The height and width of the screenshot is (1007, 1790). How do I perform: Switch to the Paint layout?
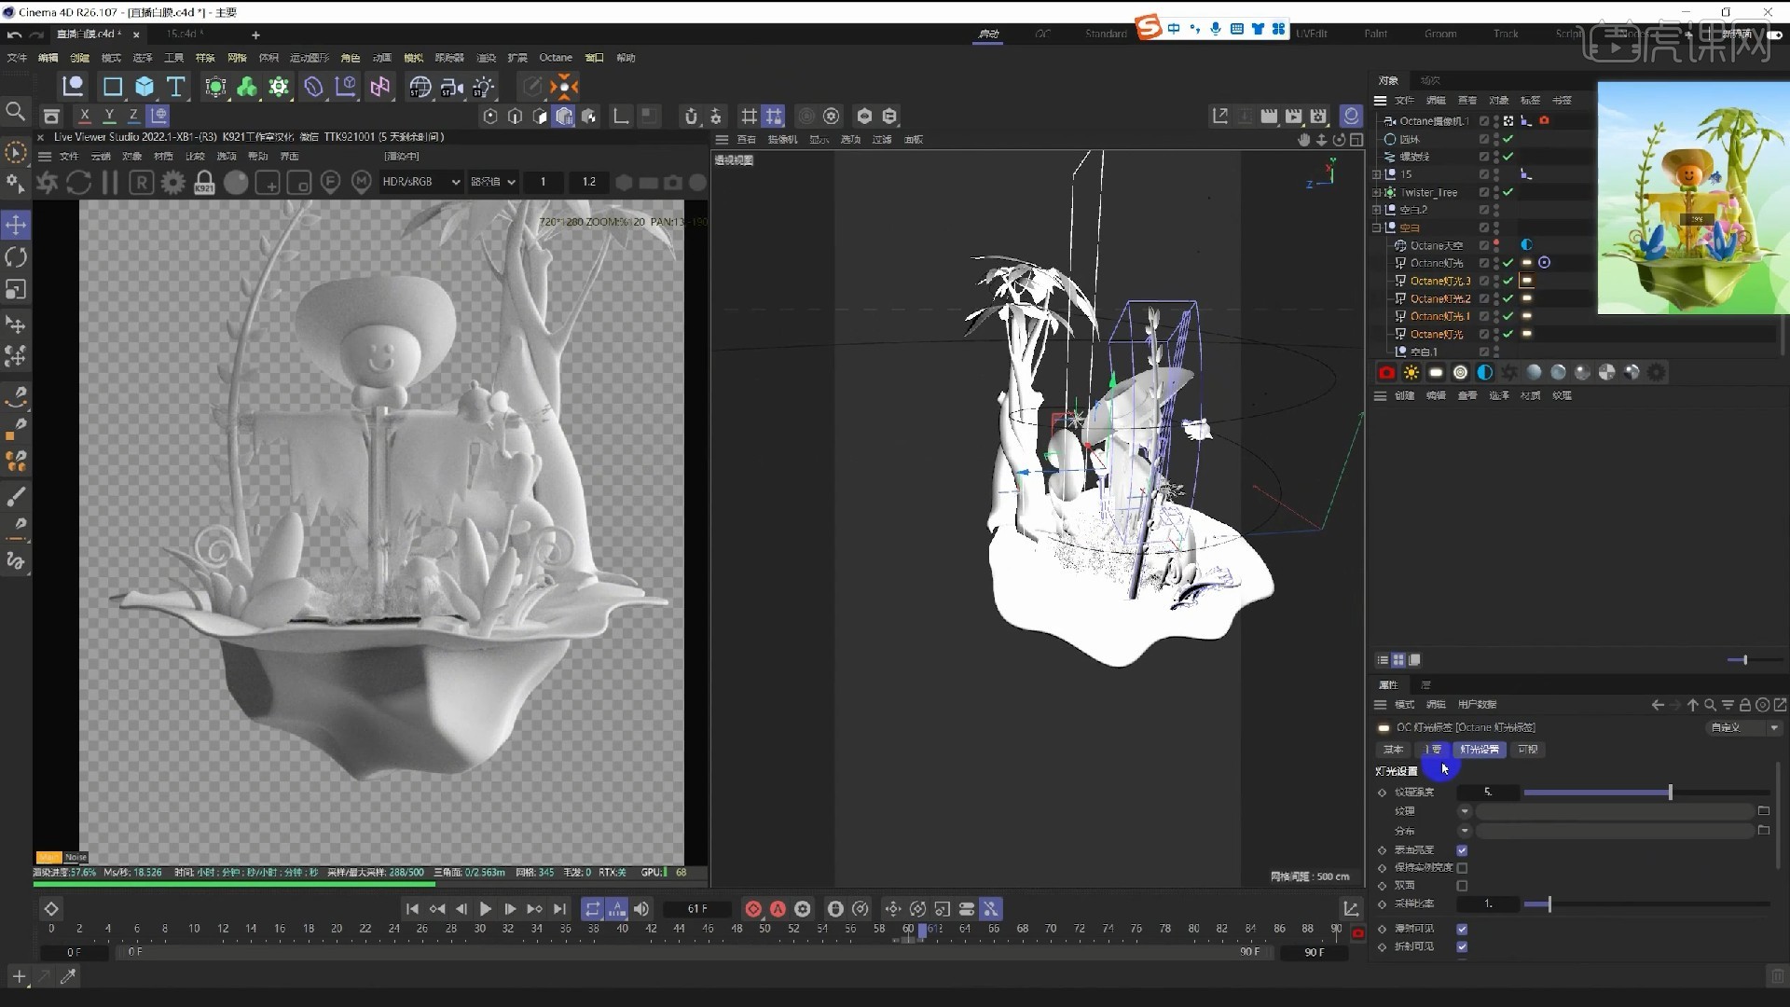pyautogui.click(x=1375, y=34)
